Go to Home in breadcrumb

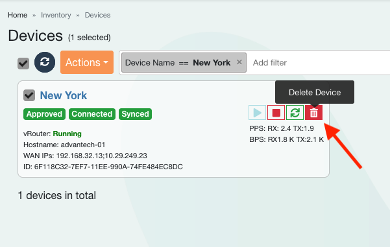18,15
